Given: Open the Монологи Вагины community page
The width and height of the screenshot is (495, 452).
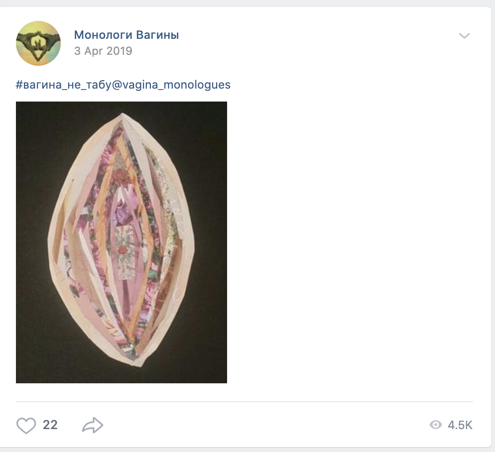Looking at the screenshot, I should point(126,35).
